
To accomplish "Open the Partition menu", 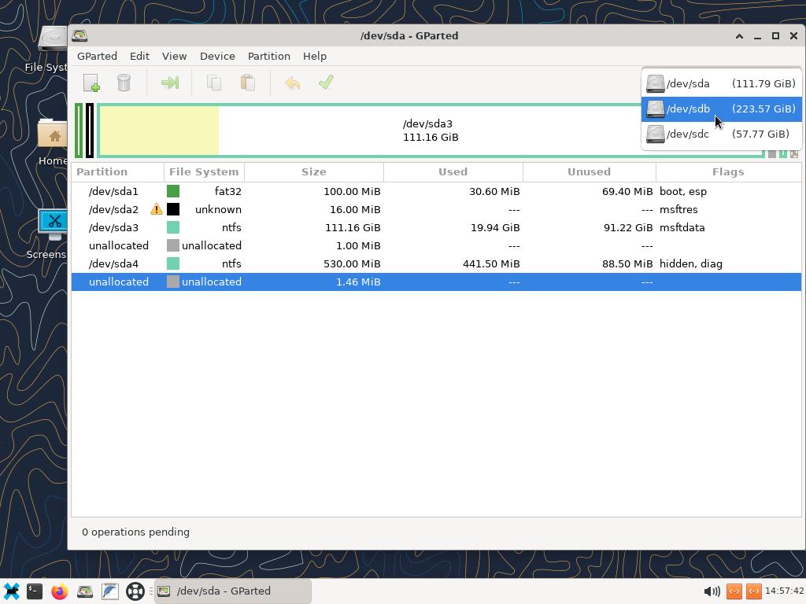I will (x=268, y=56).
